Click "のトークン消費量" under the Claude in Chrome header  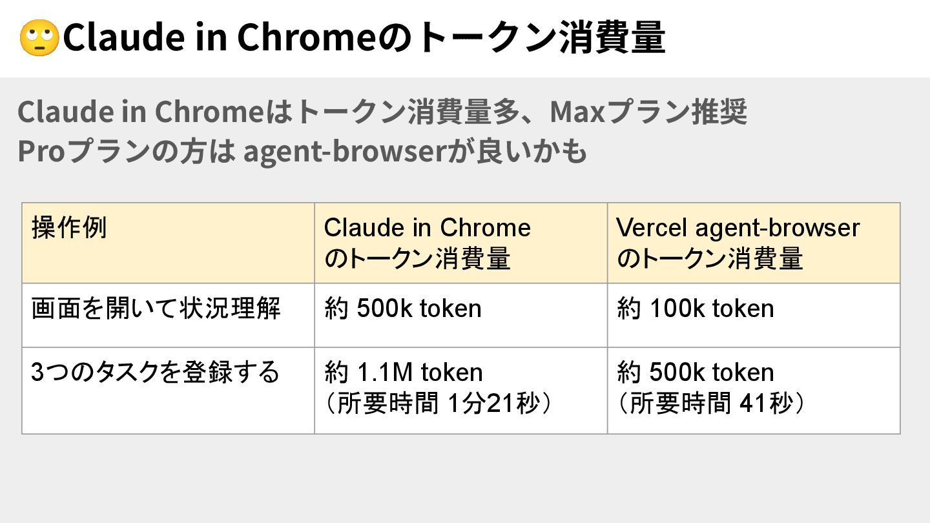click(417, 259)
